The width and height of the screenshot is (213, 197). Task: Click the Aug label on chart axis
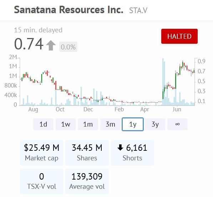33,109
